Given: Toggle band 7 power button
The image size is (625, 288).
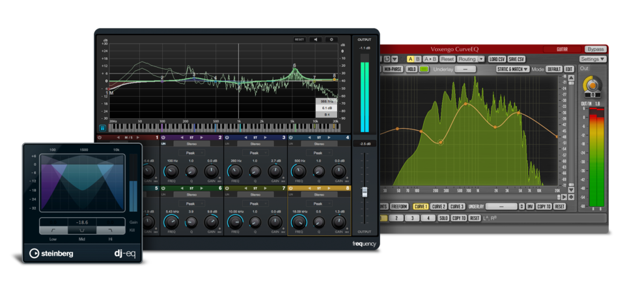Looking at the screenshot, I should 227,188.
